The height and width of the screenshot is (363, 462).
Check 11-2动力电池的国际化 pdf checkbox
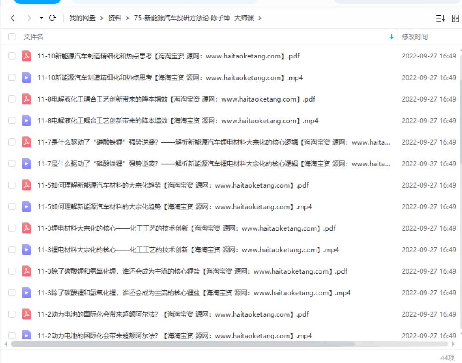12,314
